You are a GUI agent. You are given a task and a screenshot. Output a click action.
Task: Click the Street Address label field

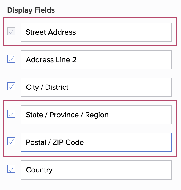pyautogui.click(x=96, y=32)
